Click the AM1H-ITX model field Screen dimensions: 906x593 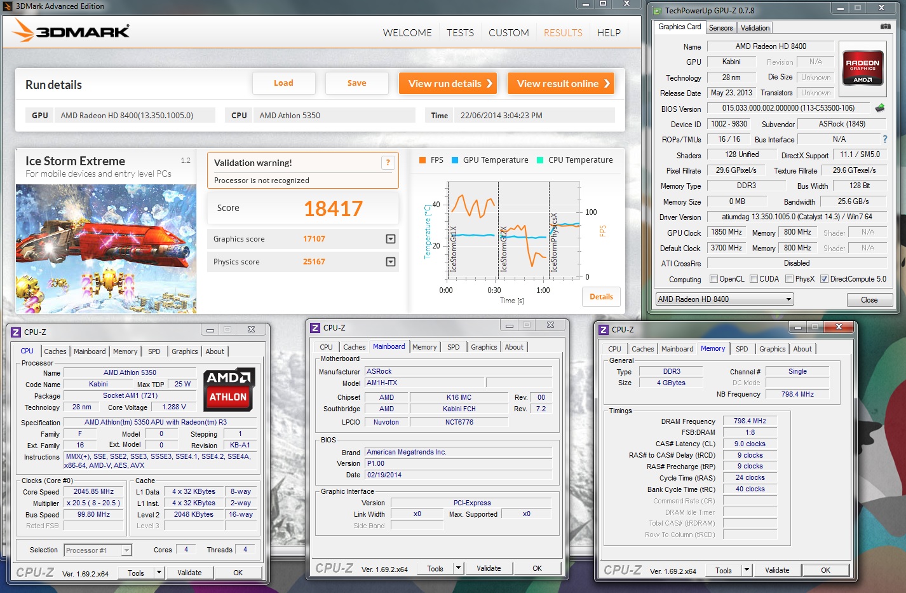coord(425,383)
